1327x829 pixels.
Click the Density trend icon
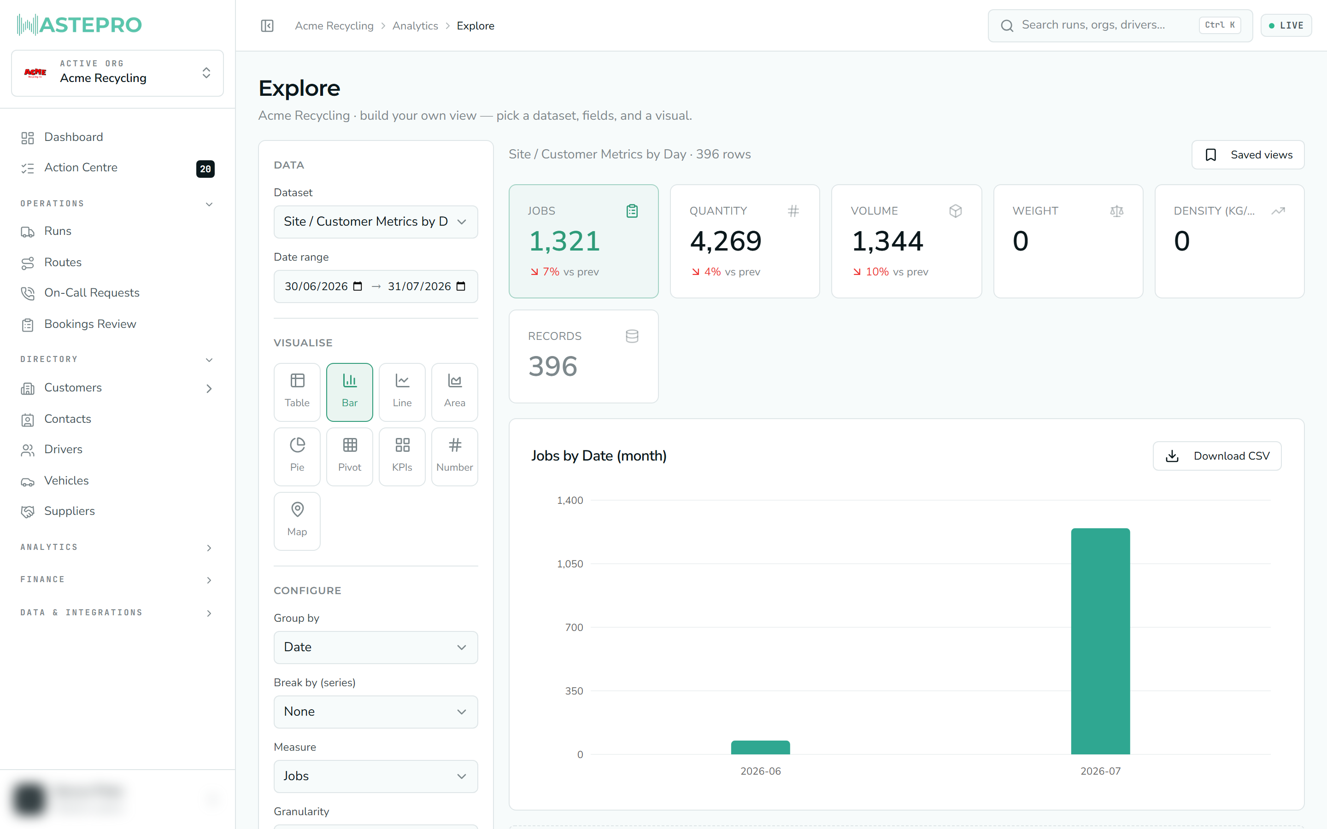tap(1278, 211)
